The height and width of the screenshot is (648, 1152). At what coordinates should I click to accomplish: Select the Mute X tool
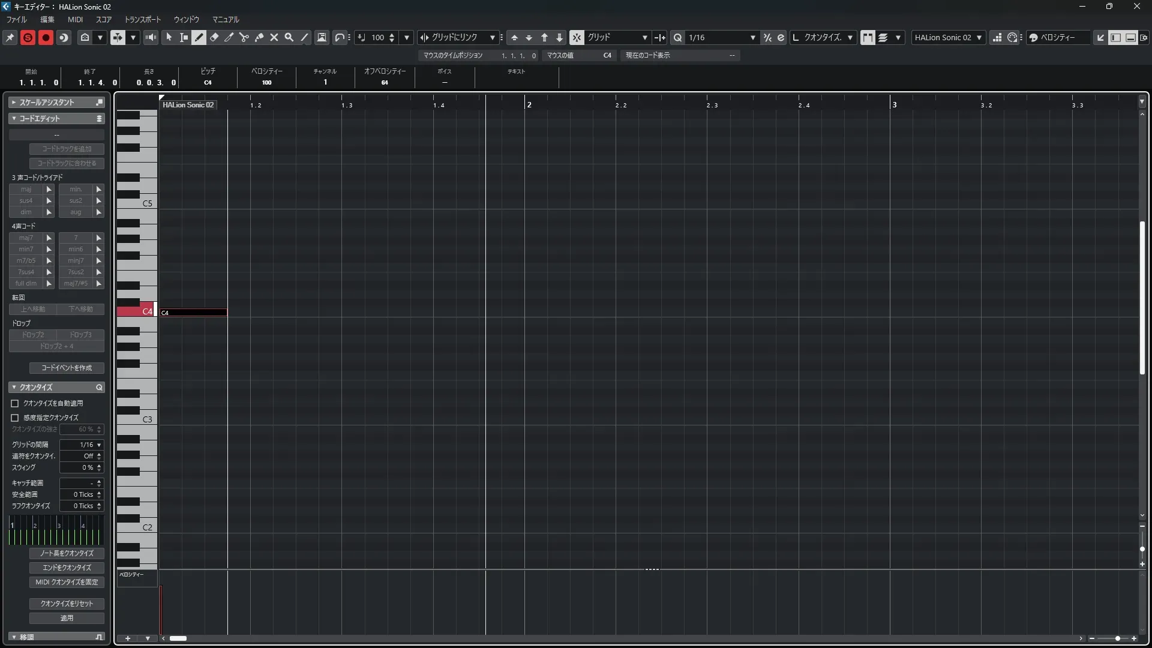(274, 37)
